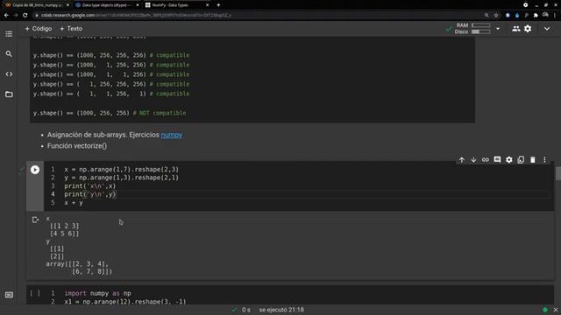Image resolution: width=561 pixels, height=315 pixels.
Task: Add a new Código cell
Action: click(39, 29)
